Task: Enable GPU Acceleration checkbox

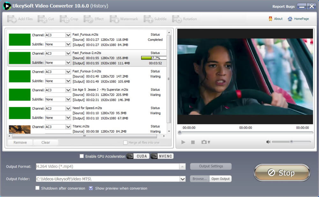Action: click(x=82, y=156)
